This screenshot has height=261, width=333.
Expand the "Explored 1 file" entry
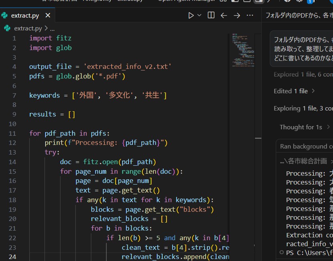click(x=303, y=74)
